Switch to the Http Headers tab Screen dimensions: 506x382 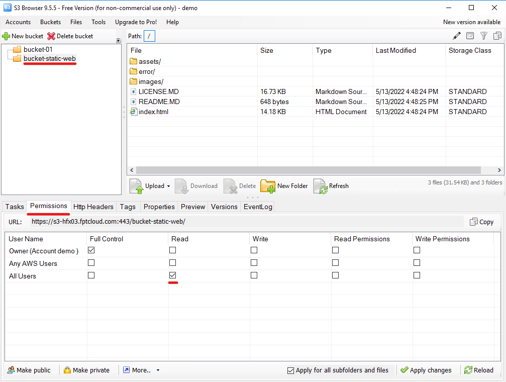pos(93,207)
